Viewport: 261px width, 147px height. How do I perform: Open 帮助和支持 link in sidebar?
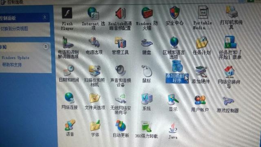pos(12,65)
